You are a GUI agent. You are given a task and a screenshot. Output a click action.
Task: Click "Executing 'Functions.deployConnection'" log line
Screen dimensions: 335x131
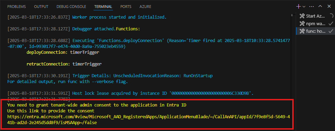click(148, 43)
